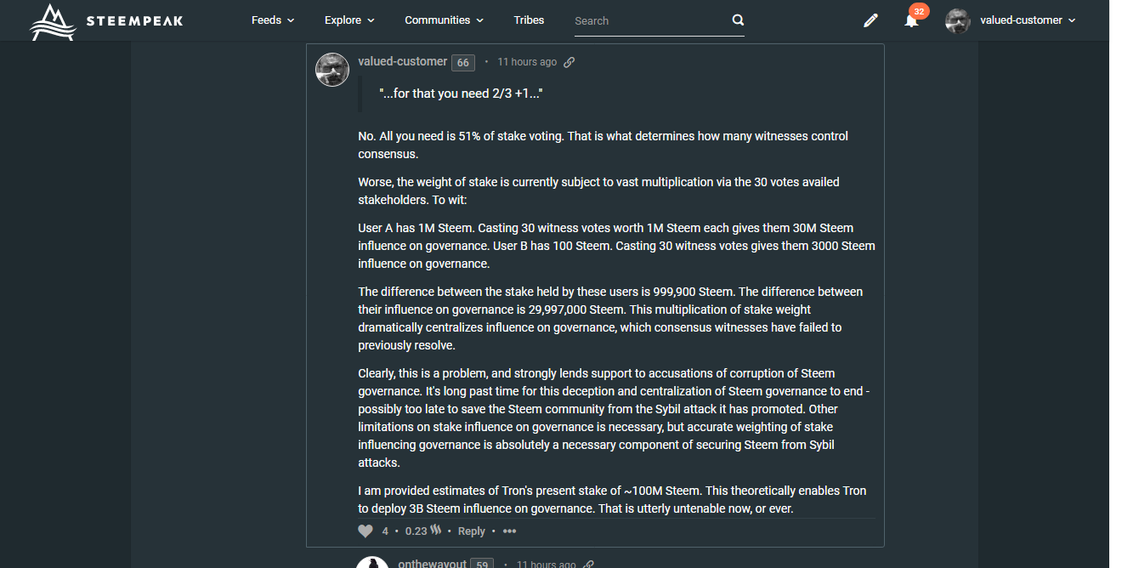
Task: Click Reply under the comment
Action: click(x=471, y=531)
